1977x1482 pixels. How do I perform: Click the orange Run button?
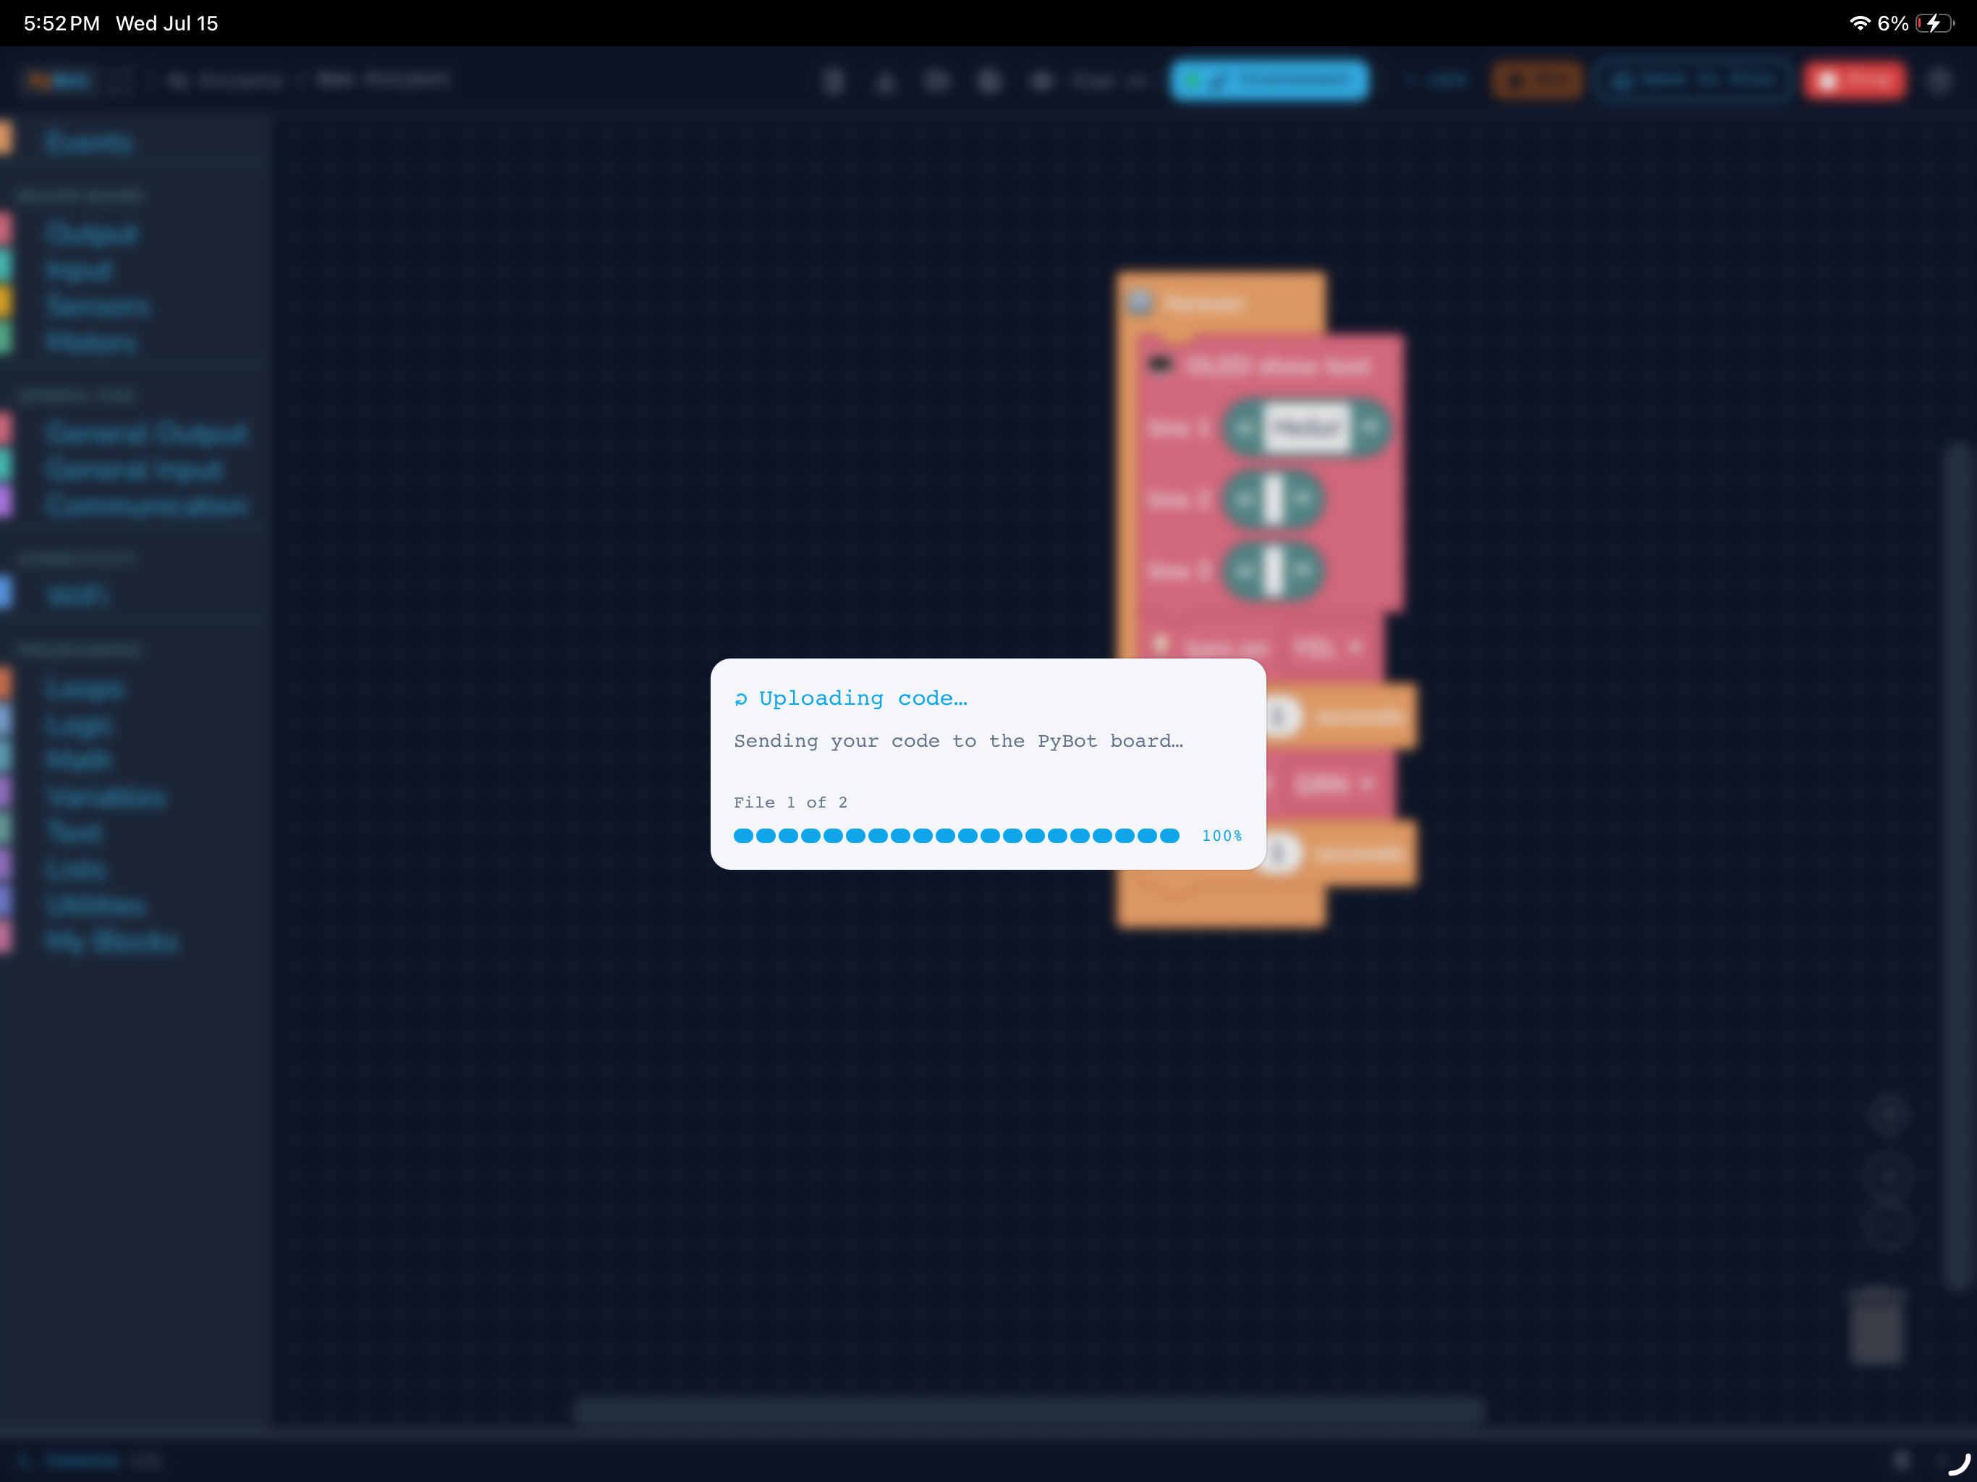(x=1537, y=80)
